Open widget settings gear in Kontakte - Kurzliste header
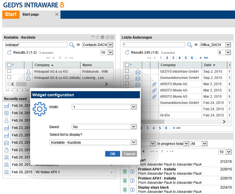Image resolution: width=235 pixels, height=194 pixels. (x=102, y=37)
